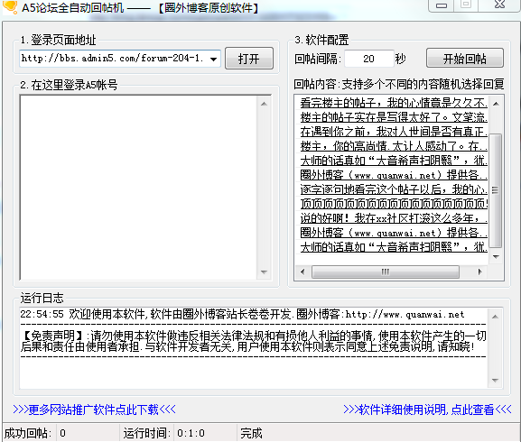
Task: Click the app trophy icon in title bar
Action: pyautogui.click(x=10, y=6)
